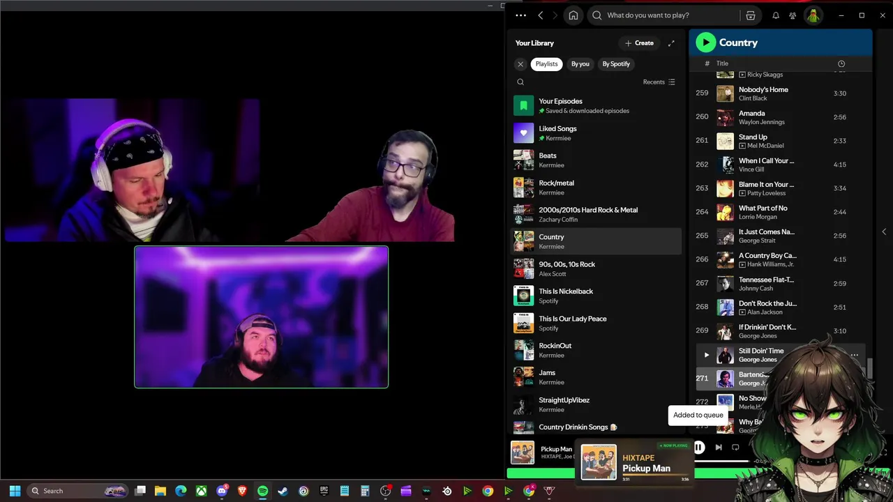
Task: Open the Browse icon in the search bar
Action: tap(751, 15)
